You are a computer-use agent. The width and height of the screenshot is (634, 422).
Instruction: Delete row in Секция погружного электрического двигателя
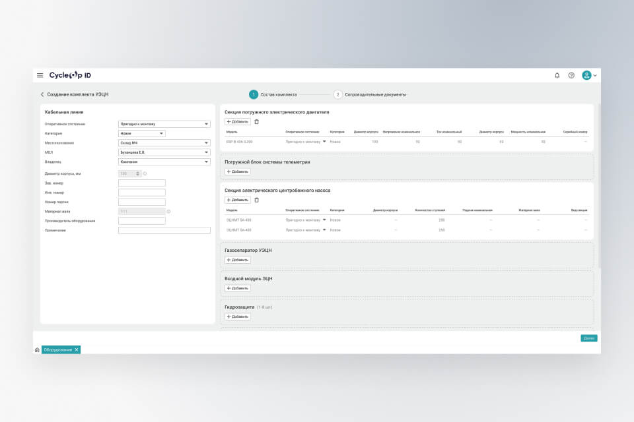tap(257, 121)
